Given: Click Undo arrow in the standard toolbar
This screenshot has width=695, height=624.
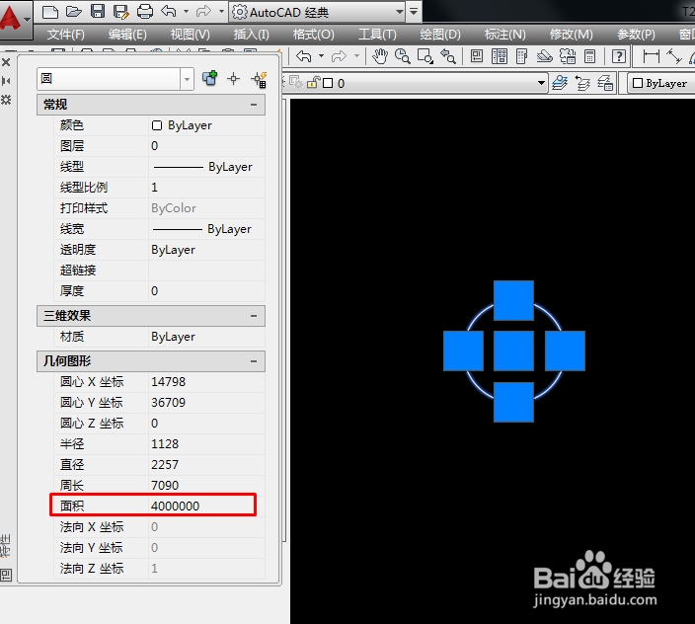Looking at the screenshot, I should click(304, 56).
